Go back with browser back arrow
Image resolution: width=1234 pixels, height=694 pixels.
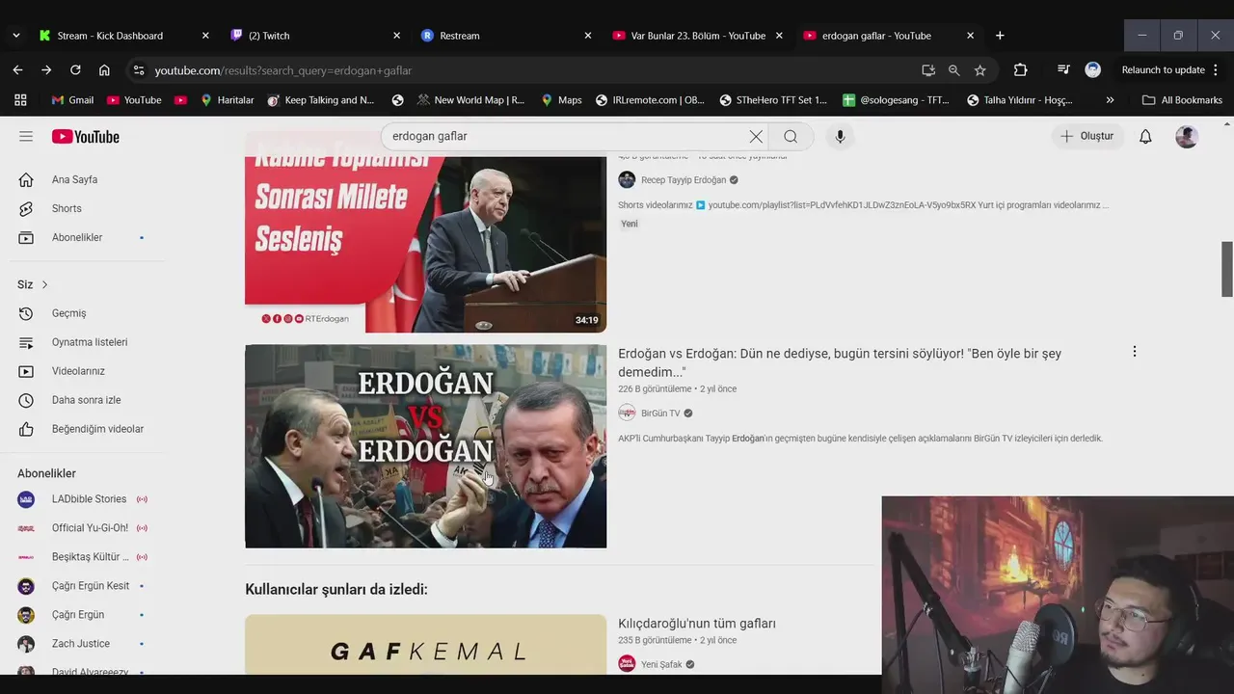17,69
